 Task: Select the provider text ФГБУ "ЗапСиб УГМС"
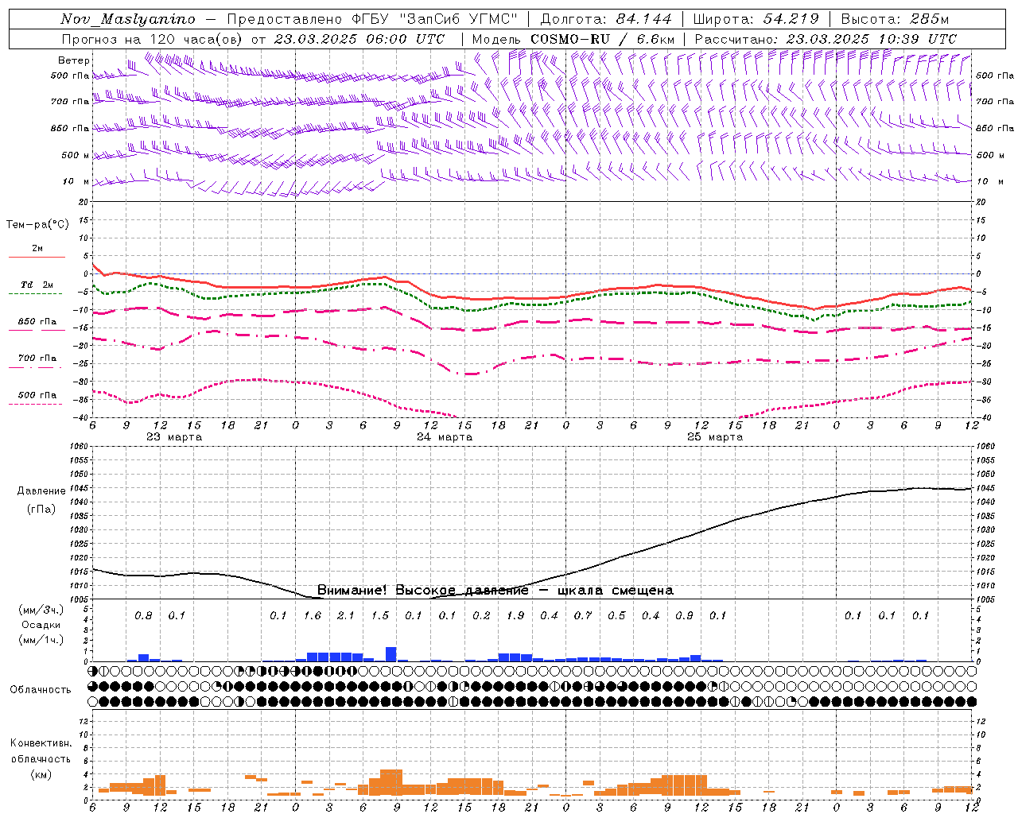[x=434, y=19]
